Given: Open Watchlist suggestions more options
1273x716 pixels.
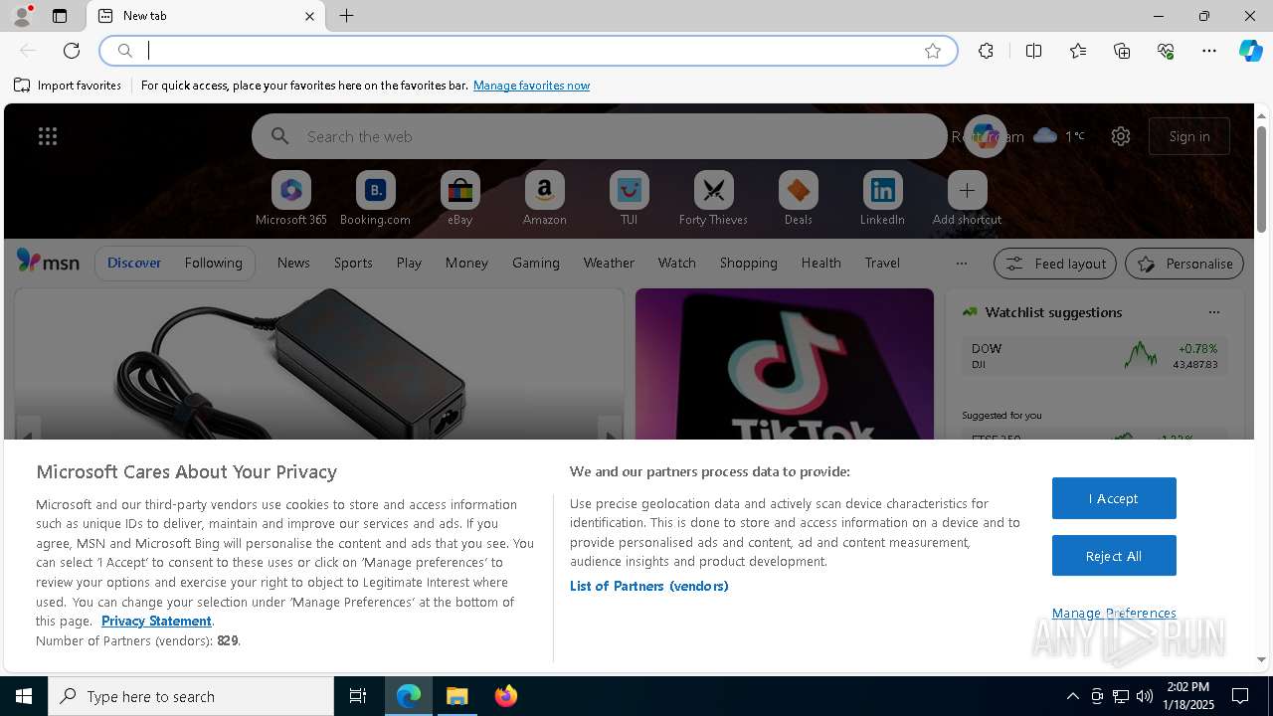Looking at the screenshot, I should 1213,312.
